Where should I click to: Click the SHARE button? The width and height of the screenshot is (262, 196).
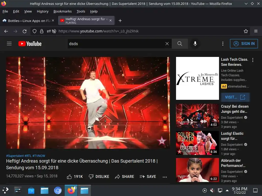click(125, 177)
